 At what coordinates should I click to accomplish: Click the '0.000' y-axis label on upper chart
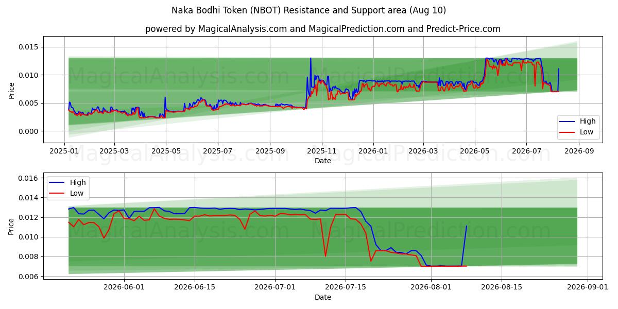click(29, 131)
